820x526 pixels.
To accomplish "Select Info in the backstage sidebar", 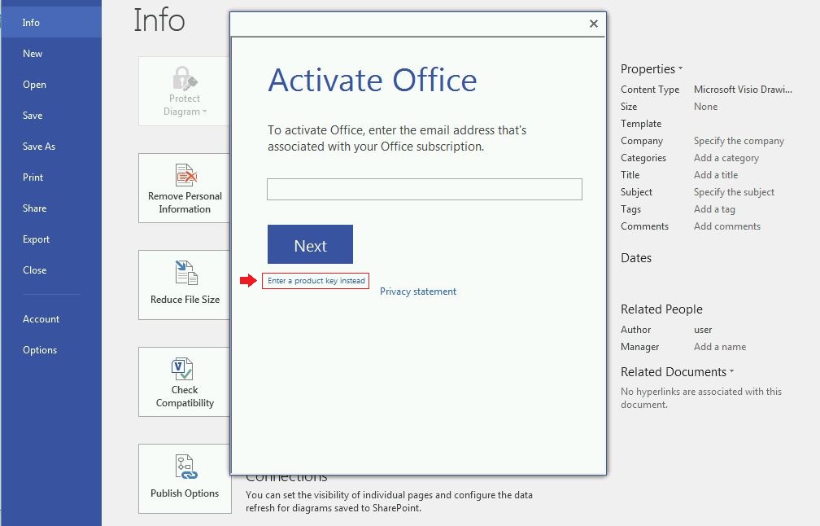I will 50,23.
